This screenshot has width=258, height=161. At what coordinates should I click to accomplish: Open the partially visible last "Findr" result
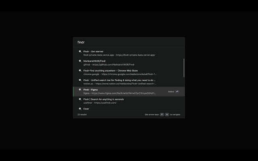tap(86, 109)
